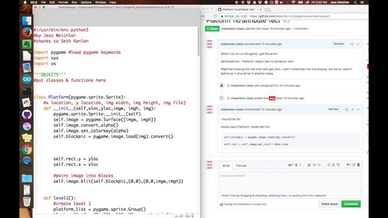Click the battery status icon in menu bar
Screen dimensions: 388x218
pyautogui.click(x=301, y=2)
